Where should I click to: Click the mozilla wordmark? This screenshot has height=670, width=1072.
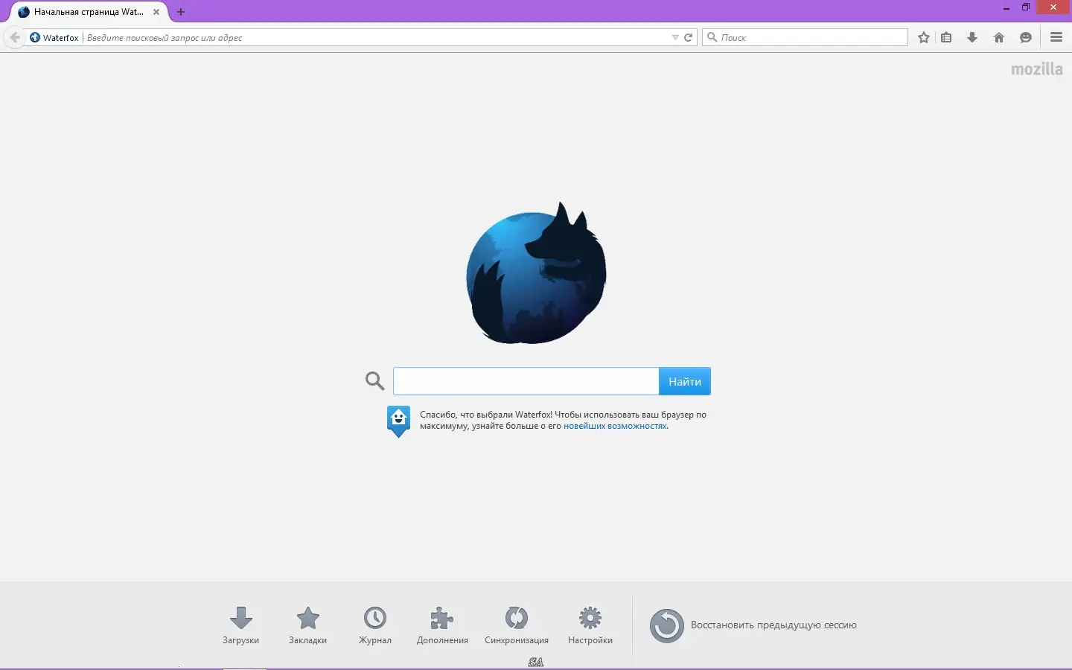(x=1037, y=69)
